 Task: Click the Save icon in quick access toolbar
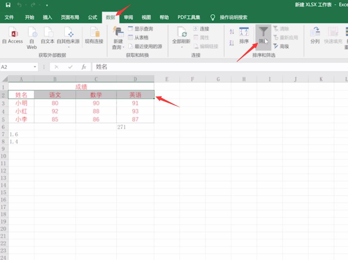click(8, 5)
